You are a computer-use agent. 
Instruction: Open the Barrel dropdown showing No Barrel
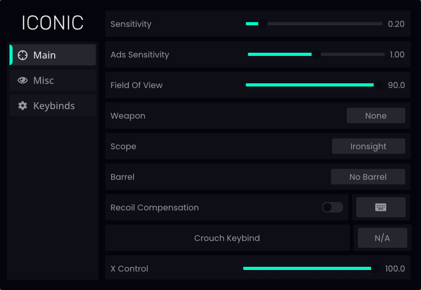(368, 177)
